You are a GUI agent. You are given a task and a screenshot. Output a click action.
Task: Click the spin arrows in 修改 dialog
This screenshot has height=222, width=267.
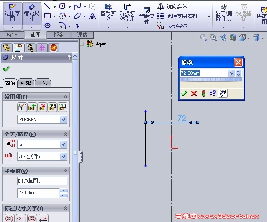tap(239, 73)
